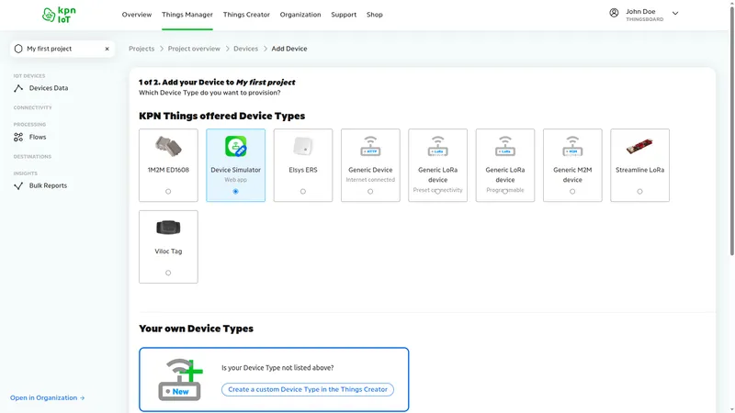The width and height of the screenshot is (735, 413).
Task: Go to Devices breadcrumb
Action: (x=245, y=49)
